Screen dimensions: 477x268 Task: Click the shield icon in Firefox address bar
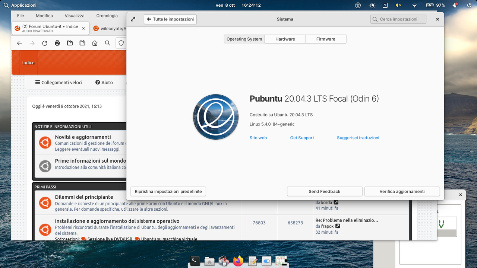[x=121, y=43]
